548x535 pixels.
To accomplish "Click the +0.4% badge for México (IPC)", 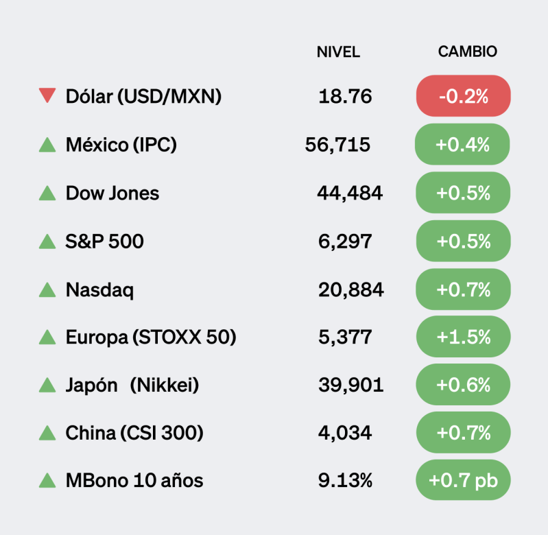I will tap(463, 145).
